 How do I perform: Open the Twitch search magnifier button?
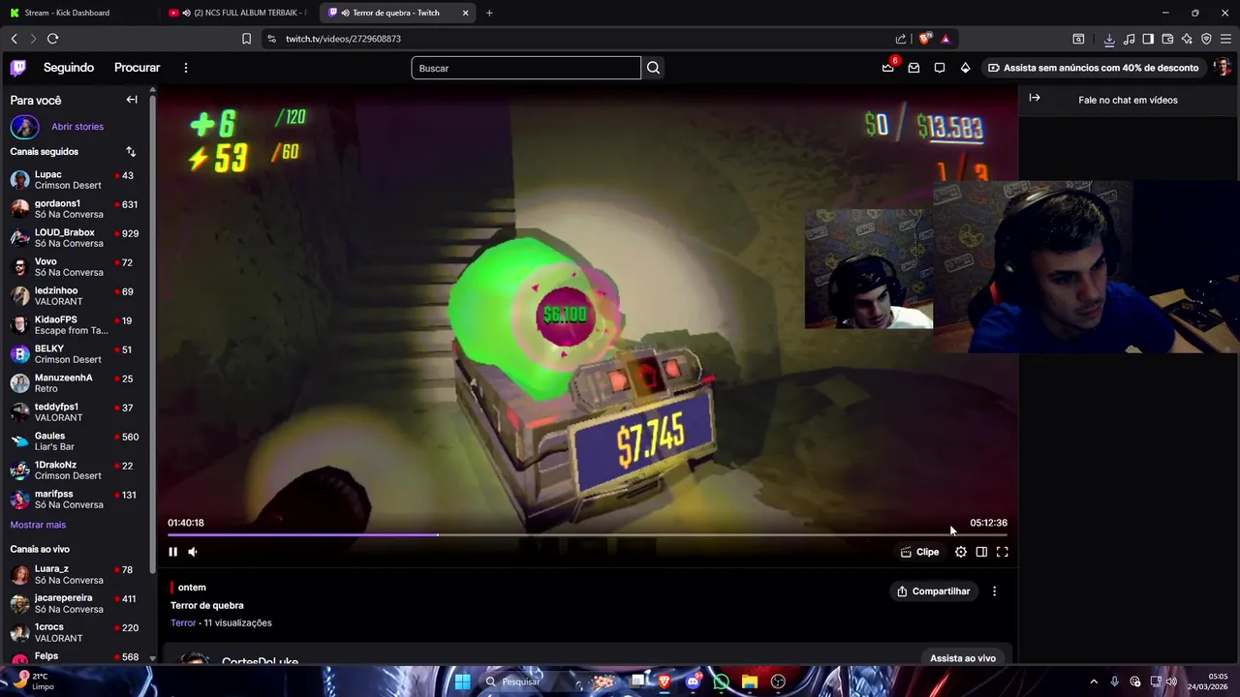pyautogui.click(x=653, y=68)
